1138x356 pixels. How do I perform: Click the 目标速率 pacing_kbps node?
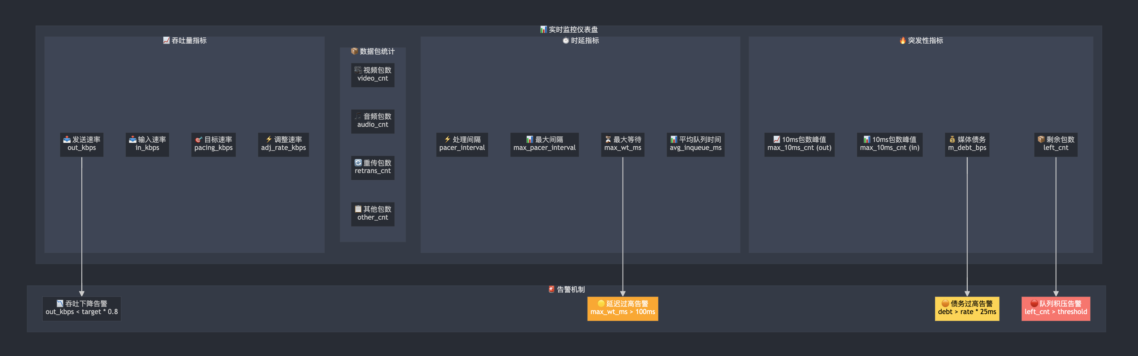(213, 144)
